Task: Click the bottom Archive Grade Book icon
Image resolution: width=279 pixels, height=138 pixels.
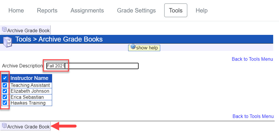Action: pyautogui.click(x=4, y=126)
